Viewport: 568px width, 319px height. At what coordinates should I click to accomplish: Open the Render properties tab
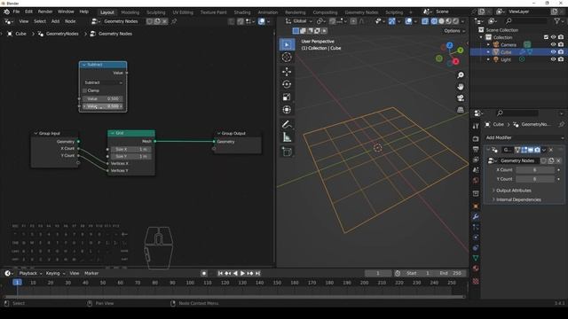click(x=476, y=139)
